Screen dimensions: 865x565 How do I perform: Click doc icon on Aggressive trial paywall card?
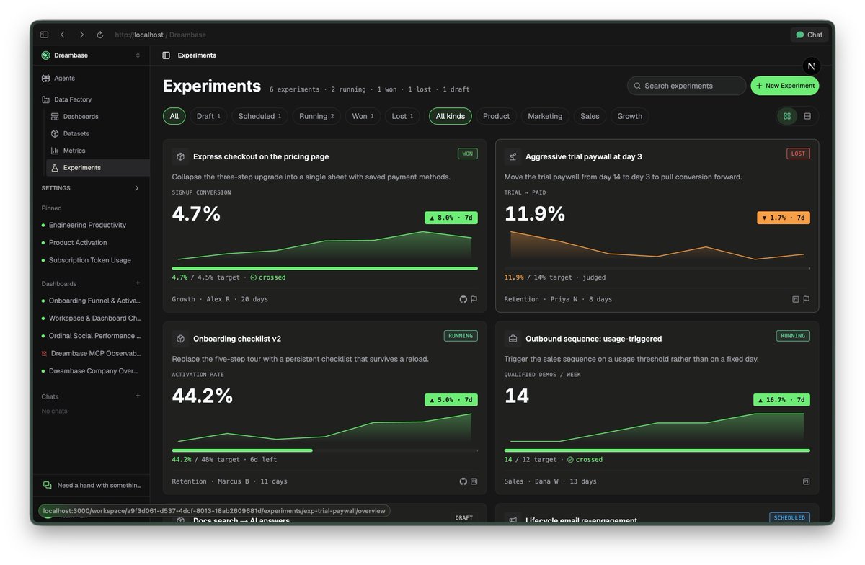coord(796,299)
